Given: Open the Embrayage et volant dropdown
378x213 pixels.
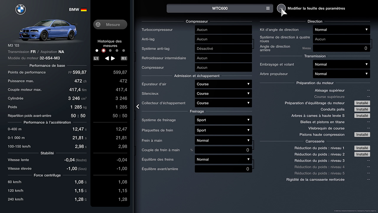Looking at the screenshot, I should (341, 64).
